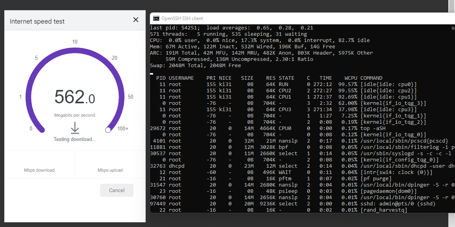Click the 62.00% WCPU value
This screenshot has height=227, width=455.
(348, 103)
